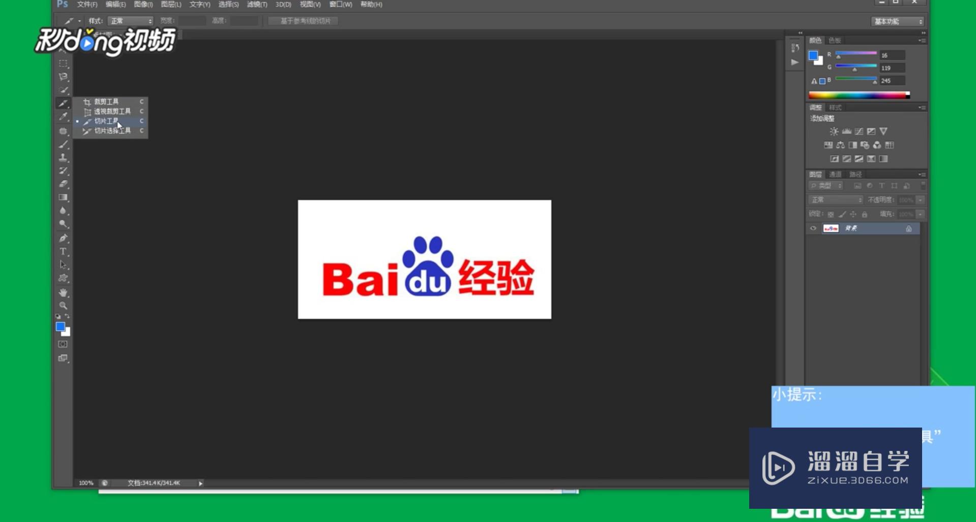Screen dimensions: 976x522
Task: Select the Dodge tool
Action: pos(63,224)
